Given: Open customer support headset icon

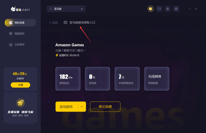Looking at the screenshot, I should click(159, 9).
